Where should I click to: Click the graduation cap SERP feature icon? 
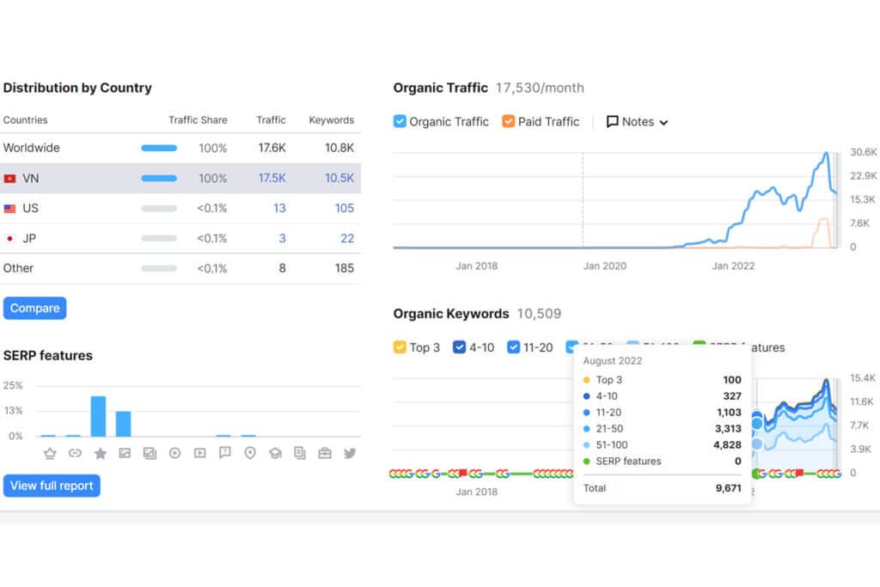point(275,453)
